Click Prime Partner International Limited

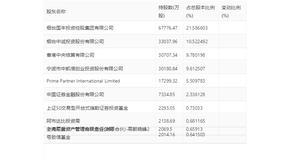83,81
